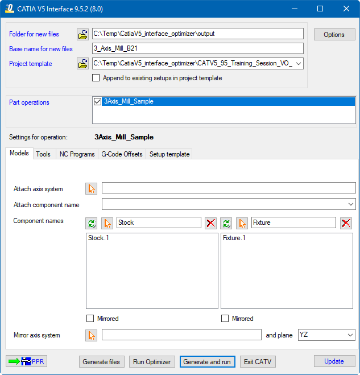Pick the mirror axis system in CATIA
360x375 pixels.
coord(92,335)
